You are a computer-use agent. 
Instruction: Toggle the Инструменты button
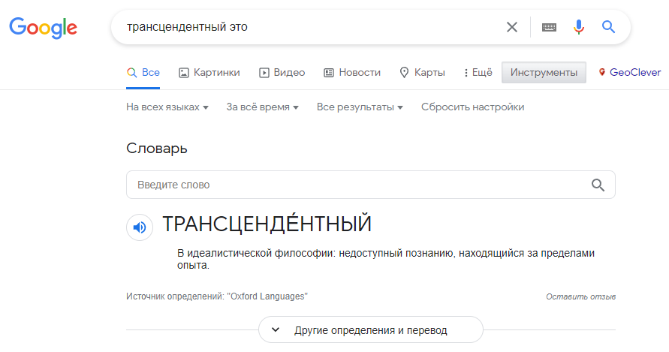pos(544,73)
